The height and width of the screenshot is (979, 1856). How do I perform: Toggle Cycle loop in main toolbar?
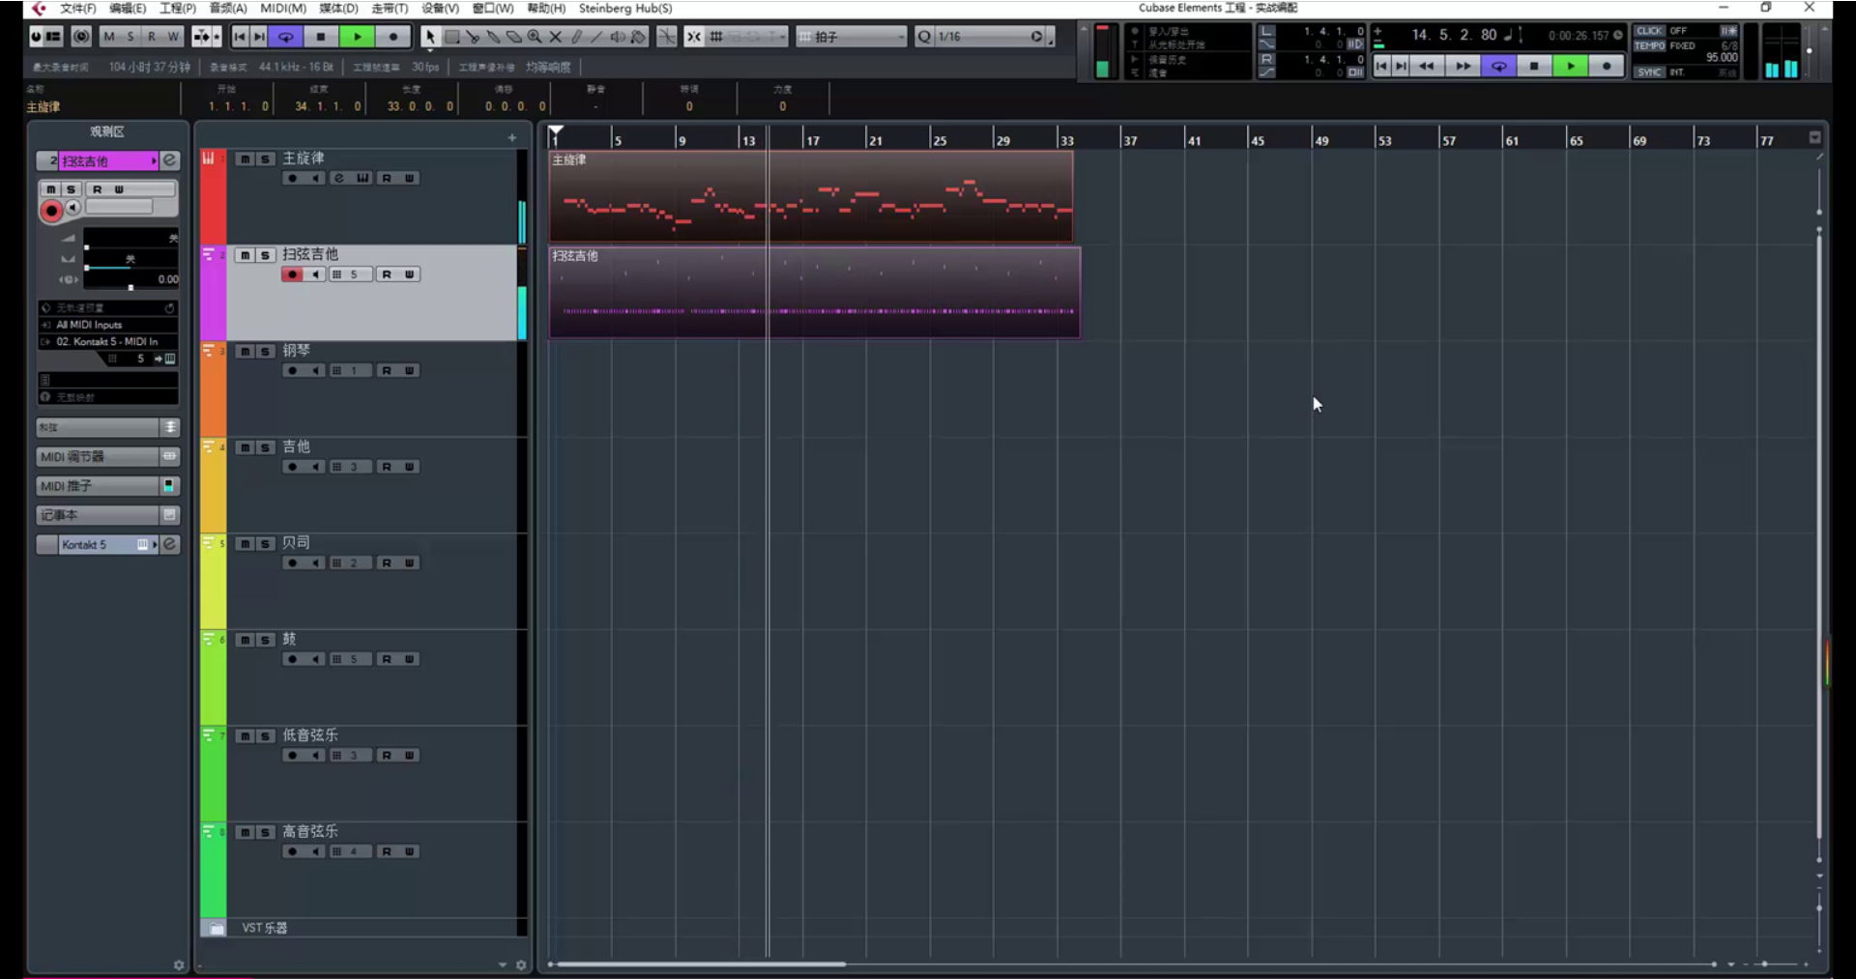pos(286,37)
